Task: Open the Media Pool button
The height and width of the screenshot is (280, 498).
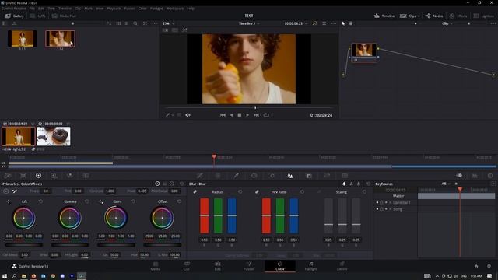Action: pos(64,16)
